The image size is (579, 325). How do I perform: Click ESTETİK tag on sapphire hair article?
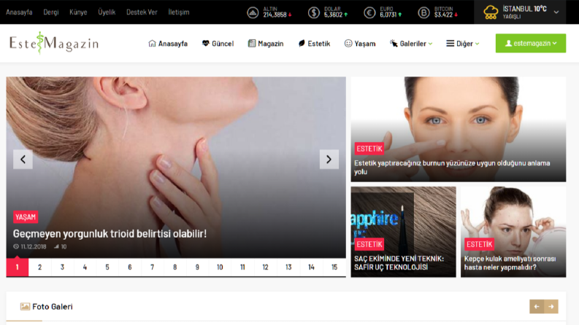[369, 244]
